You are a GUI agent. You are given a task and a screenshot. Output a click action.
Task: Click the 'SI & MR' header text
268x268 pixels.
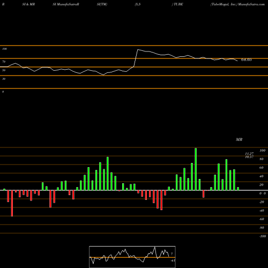click(x=28, y=4)
